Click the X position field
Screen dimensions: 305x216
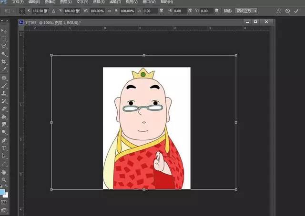coord(40,11)
